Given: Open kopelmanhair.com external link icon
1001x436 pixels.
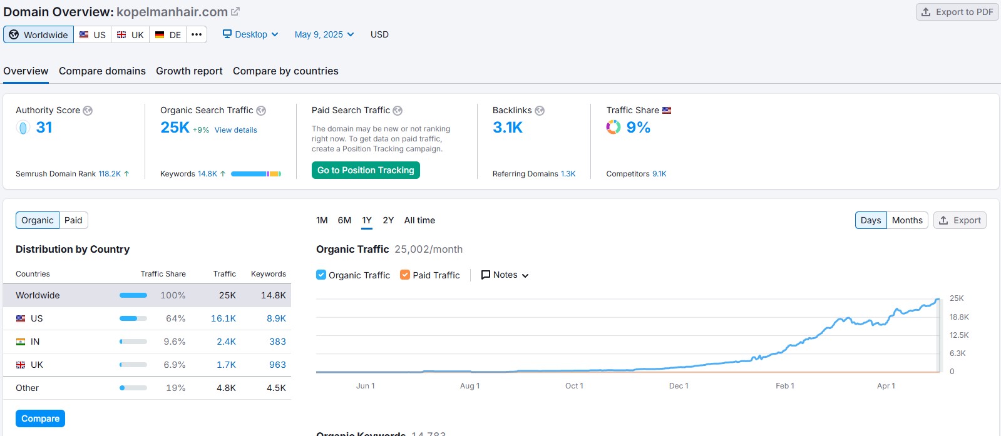Looking at the screenshot, I should (x=235, y=11).
